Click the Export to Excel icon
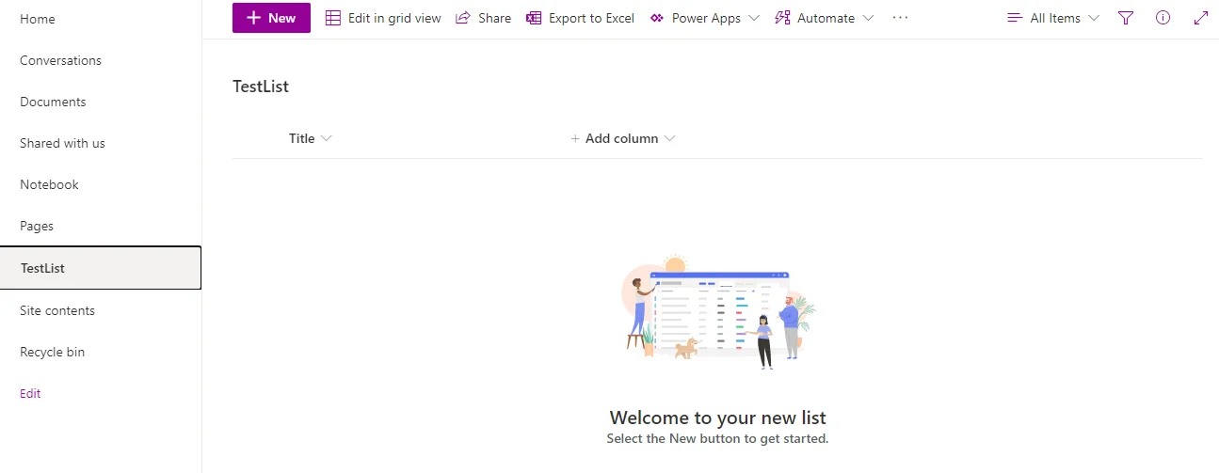1219x473 pixels. (x=534, y=18)
